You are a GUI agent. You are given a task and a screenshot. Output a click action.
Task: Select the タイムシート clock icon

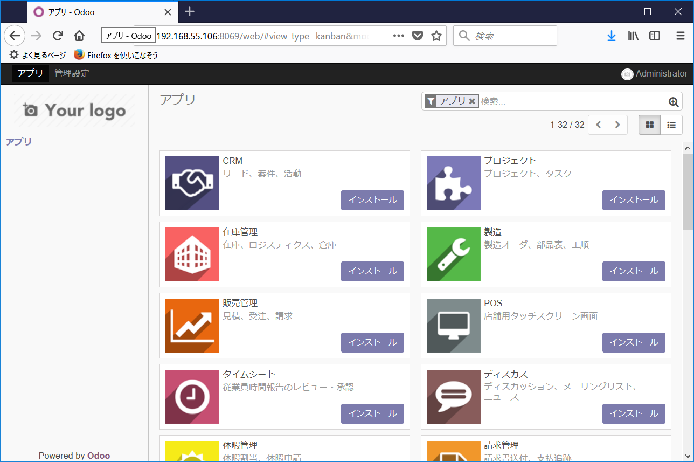(x=192, y=396)
